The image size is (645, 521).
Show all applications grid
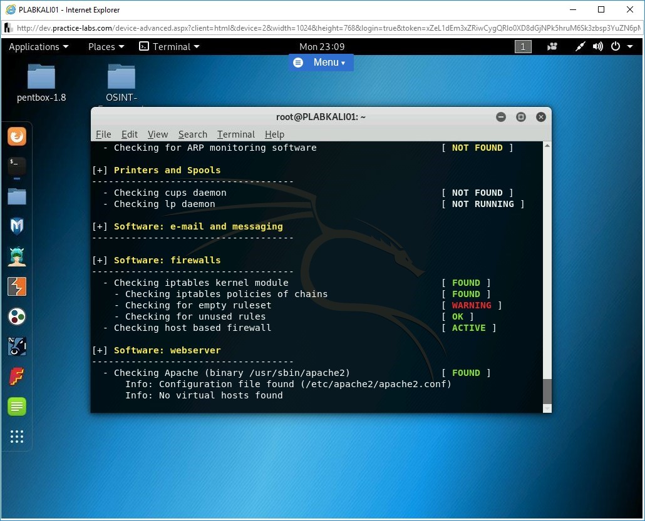click(x=17, y=437)
